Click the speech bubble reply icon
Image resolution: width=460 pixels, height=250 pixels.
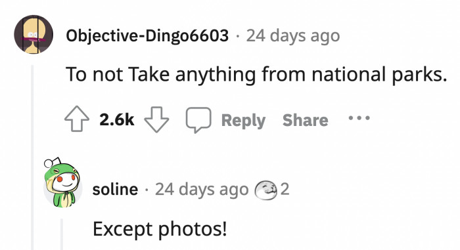pyautogui.click(x=198, y=120)
